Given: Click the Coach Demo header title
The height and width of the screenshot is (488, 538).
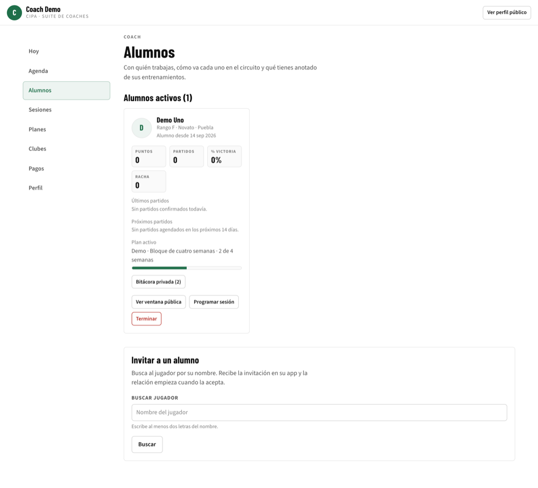Looking at the screenshot, I should click(43, 9).
